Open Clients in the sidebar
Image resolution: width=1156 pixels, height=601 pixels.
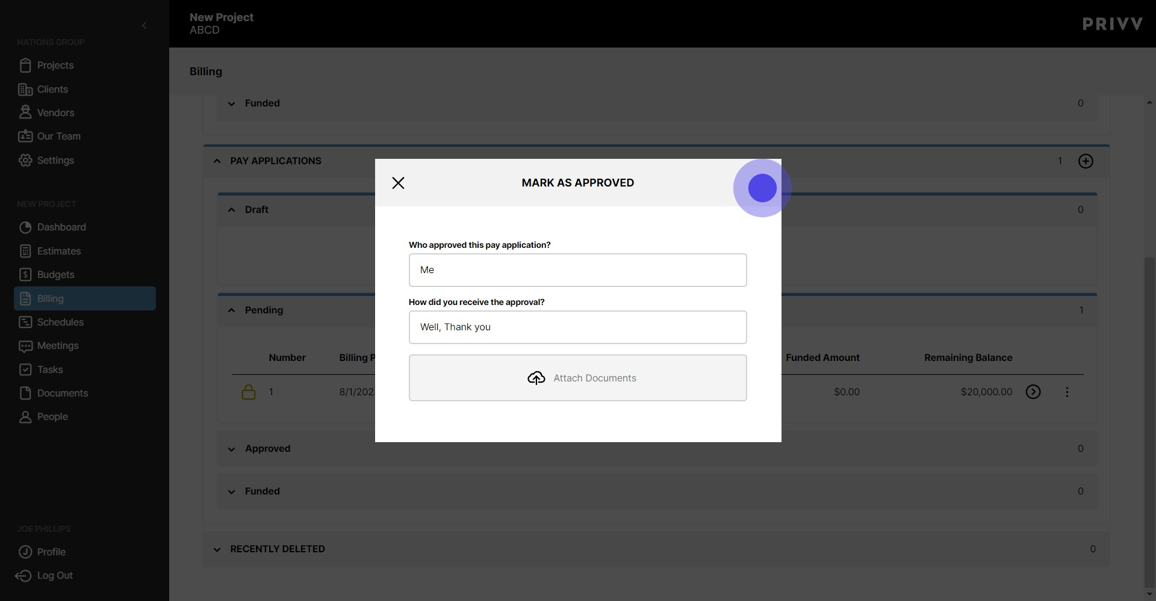pos(52,89)
